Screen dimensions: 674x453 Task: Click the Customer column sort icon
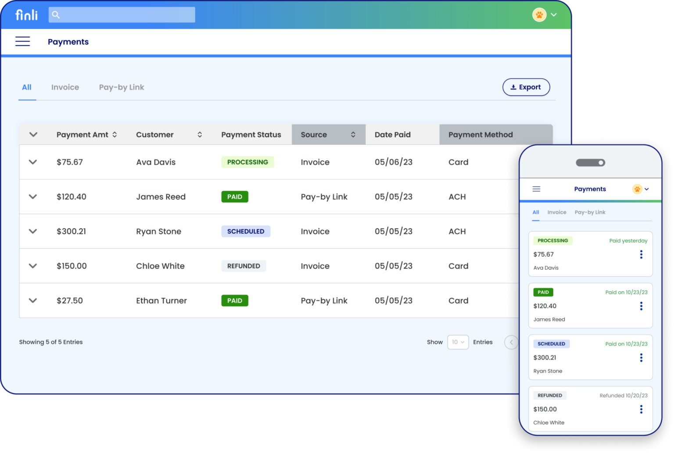click(200, 134)
